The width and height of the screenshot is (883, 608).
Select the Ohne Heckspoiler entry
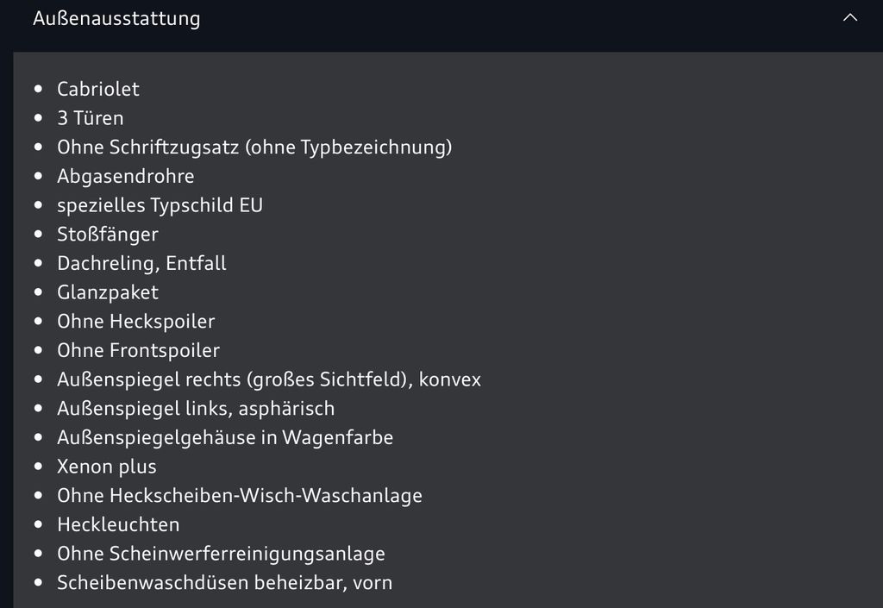pyautogui.click(x=135, y=322)
